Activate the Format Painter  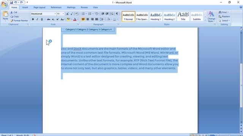coord(19,20)
